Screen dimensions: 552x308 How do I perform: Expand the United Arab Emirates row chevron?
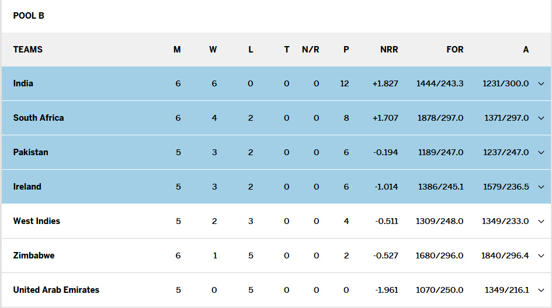tap(541, 290)
